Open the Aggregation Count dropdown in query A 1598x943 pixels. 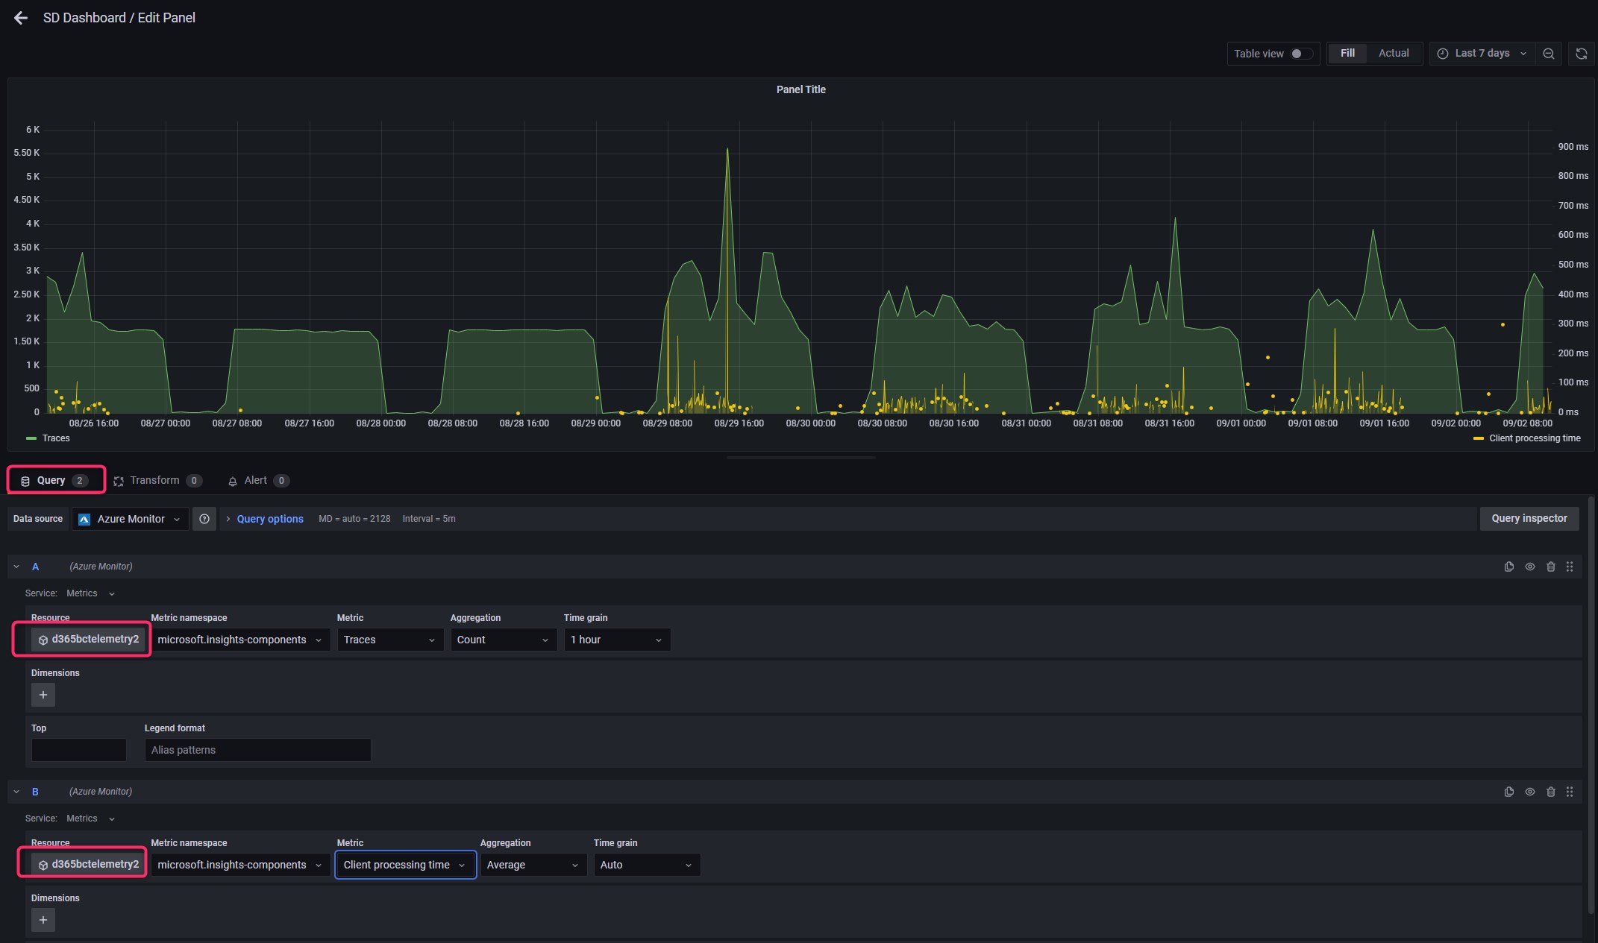pos(503,640)
